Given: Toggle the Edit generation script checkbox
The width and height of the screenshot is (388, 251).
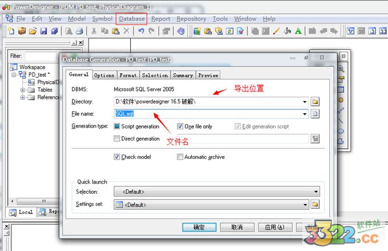Looking at the screenshot, I should 237,126.
